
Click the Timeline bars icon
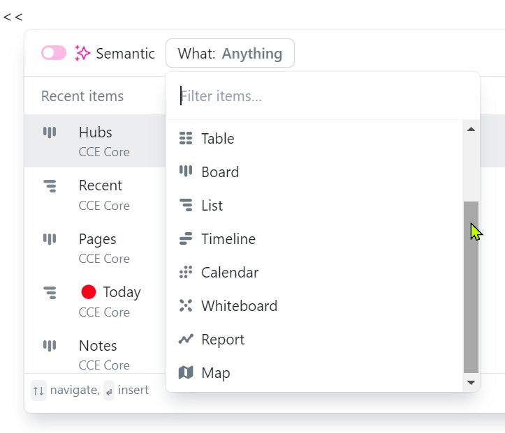186,238
